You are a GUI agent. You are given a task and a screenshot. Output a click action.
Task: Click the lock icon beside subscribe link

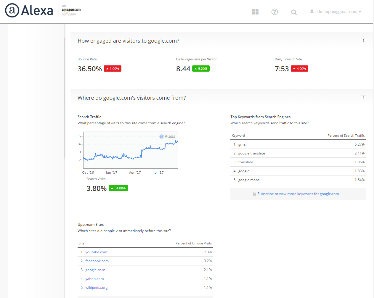(254, 194)
